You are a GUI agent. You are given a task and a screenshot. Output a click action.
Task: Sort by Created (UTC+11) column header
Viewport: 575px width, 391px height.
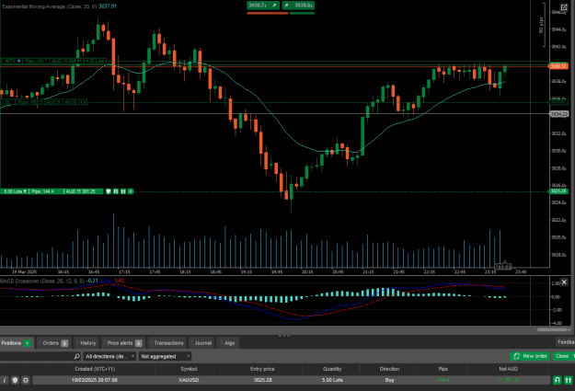tap(95, 369)
